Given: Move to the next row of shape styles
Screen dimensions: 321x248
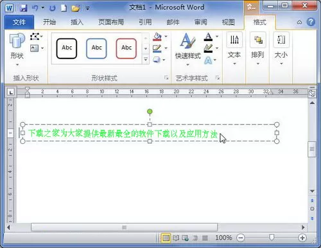Looking at the screenshot, I should coord(146,49).
